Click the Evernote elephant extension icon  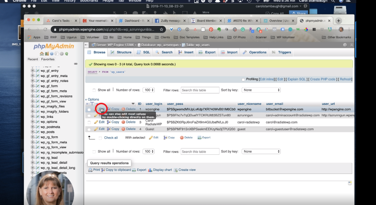219,29
